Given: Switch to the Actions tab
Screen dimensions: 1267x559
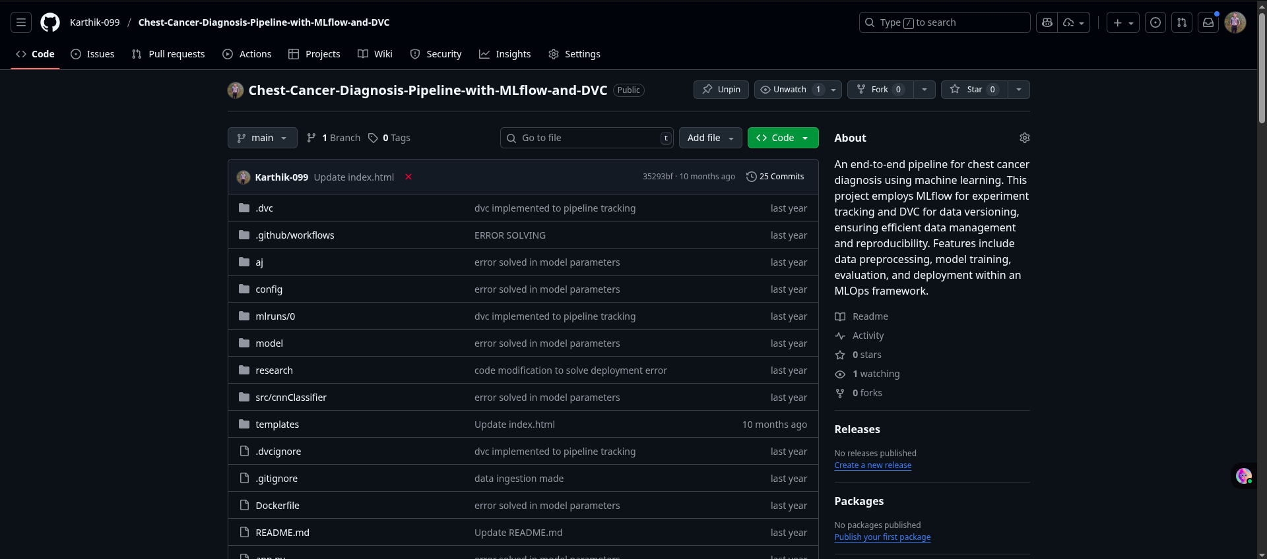Looking at the screenshot, I should 247,54.
